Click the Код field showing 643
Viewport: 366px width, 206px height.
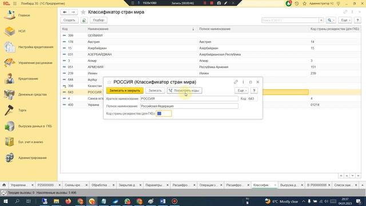click(x=253, y=98)
